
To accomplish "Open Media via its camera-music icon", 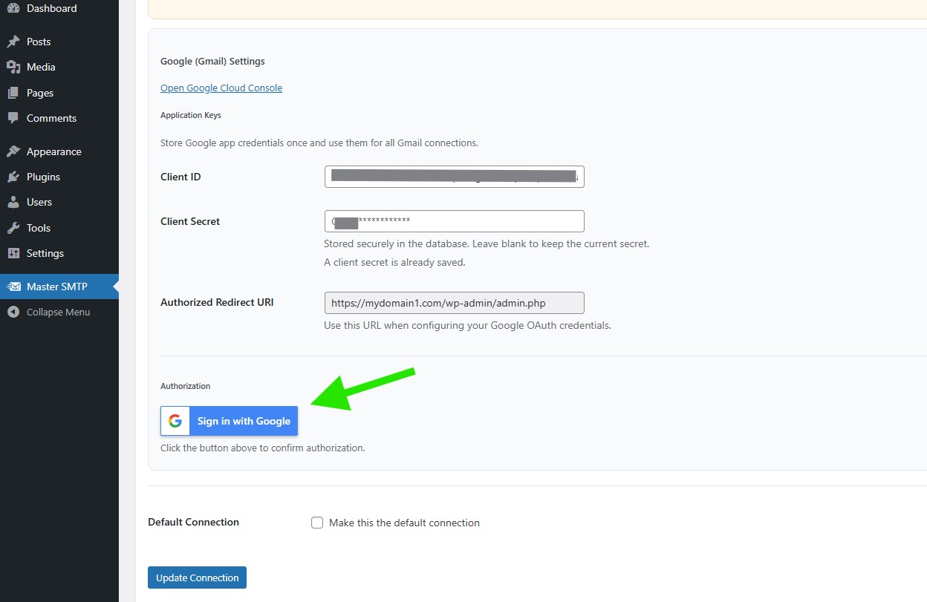I will tap(13, 67).
